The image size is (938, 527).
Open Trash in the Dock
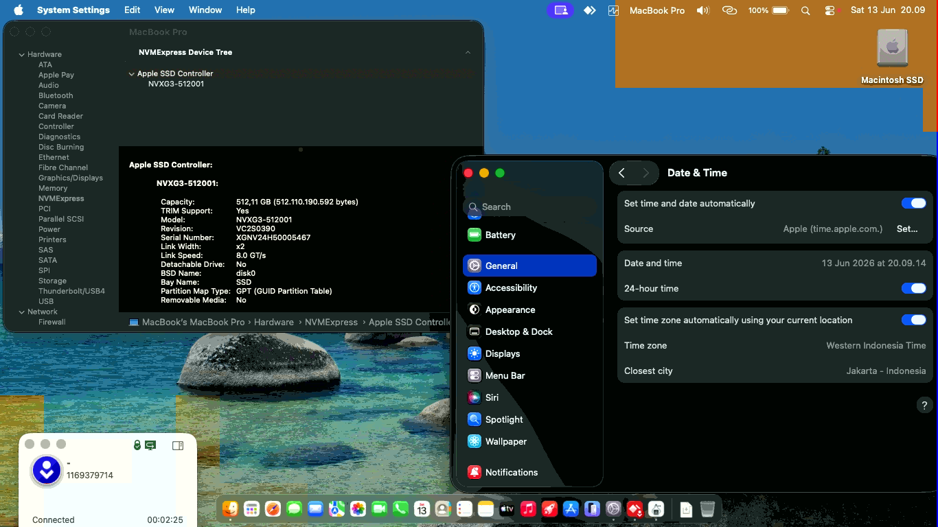[x=707, y=508]
